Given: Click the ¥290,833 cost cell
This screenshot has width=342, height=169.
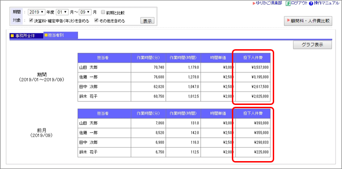Looking at the screenshot, I should click(253, 143).
